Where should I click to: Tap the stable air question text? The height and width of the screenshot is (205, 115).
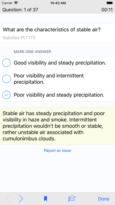(52, 30)
